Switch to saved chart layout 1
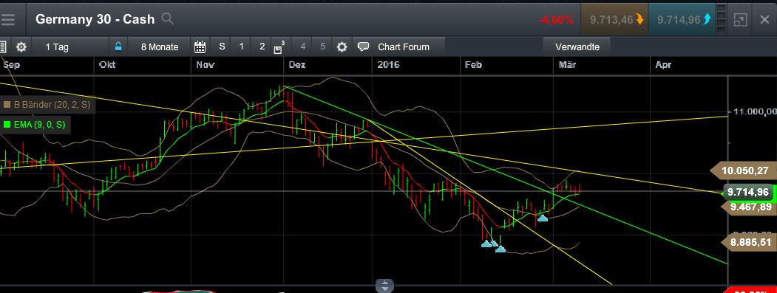Screen dimensions: 777x293 [241, 46]
